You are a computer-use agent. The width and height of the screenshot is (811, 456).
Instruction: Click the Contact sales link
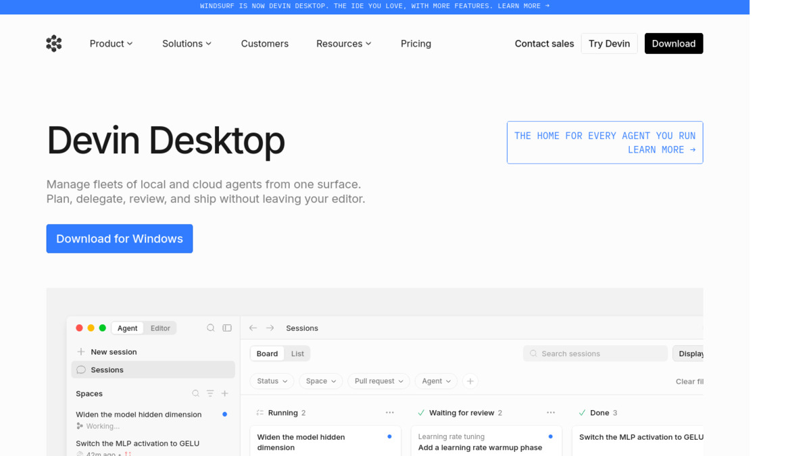(x=544, y=43)
